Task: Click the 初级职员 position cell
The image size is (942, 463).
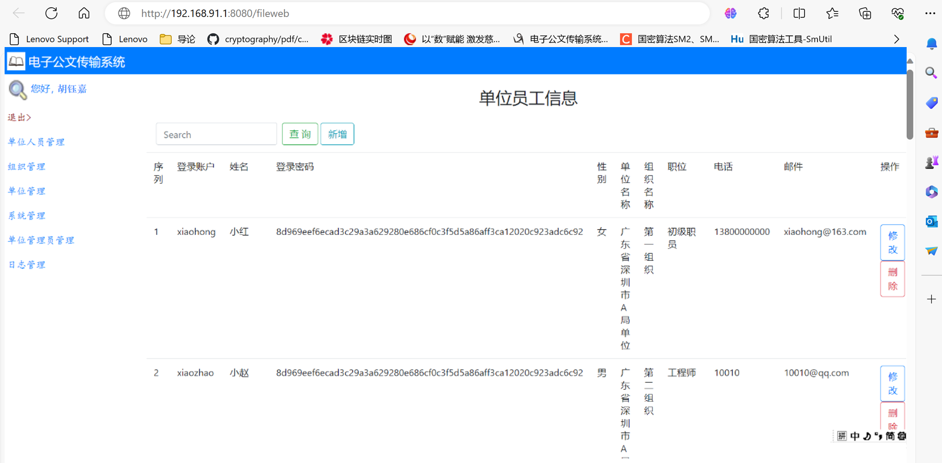Action: 681,238
